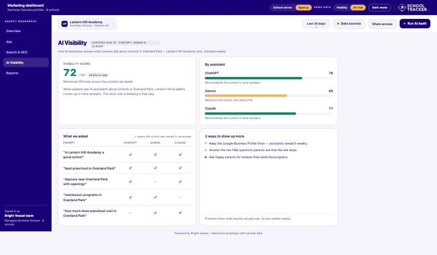Screen dimensions: 437x255
Task: Click Gemini checkmark for "how much does preschool cost"
Action: tap(155, 212)
